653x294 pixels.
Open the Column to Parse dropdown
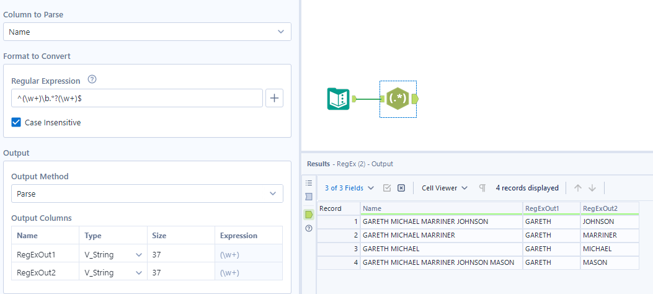147,32
